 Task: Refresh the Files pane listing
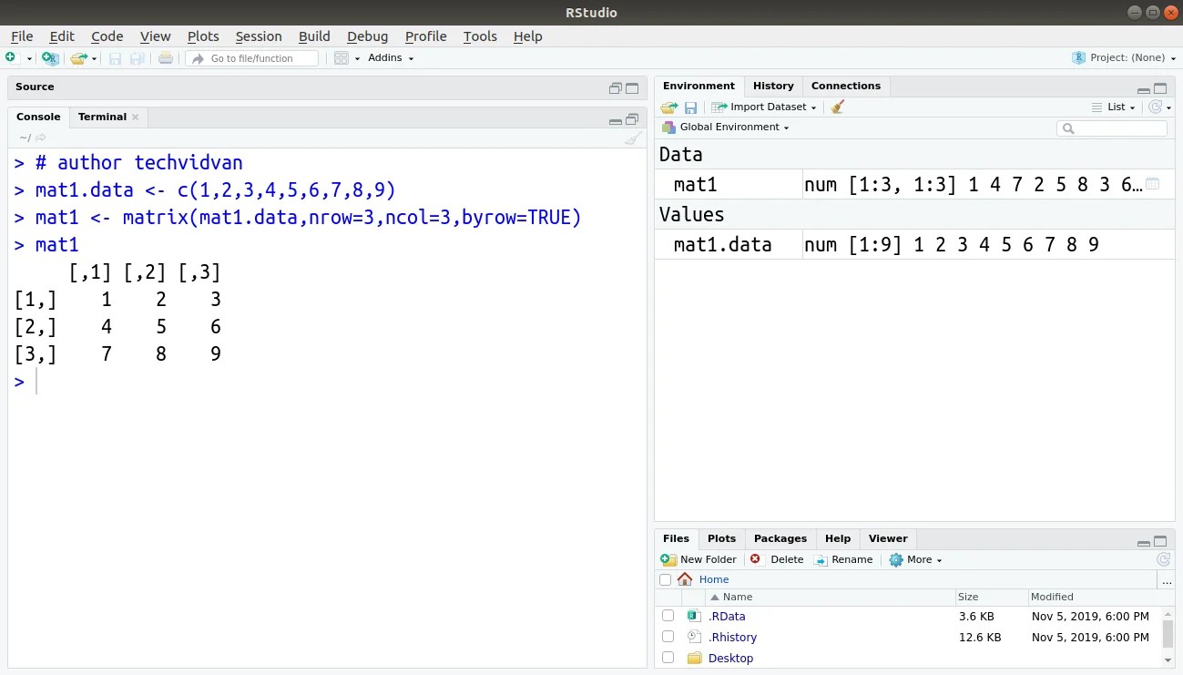[1163, 559]
